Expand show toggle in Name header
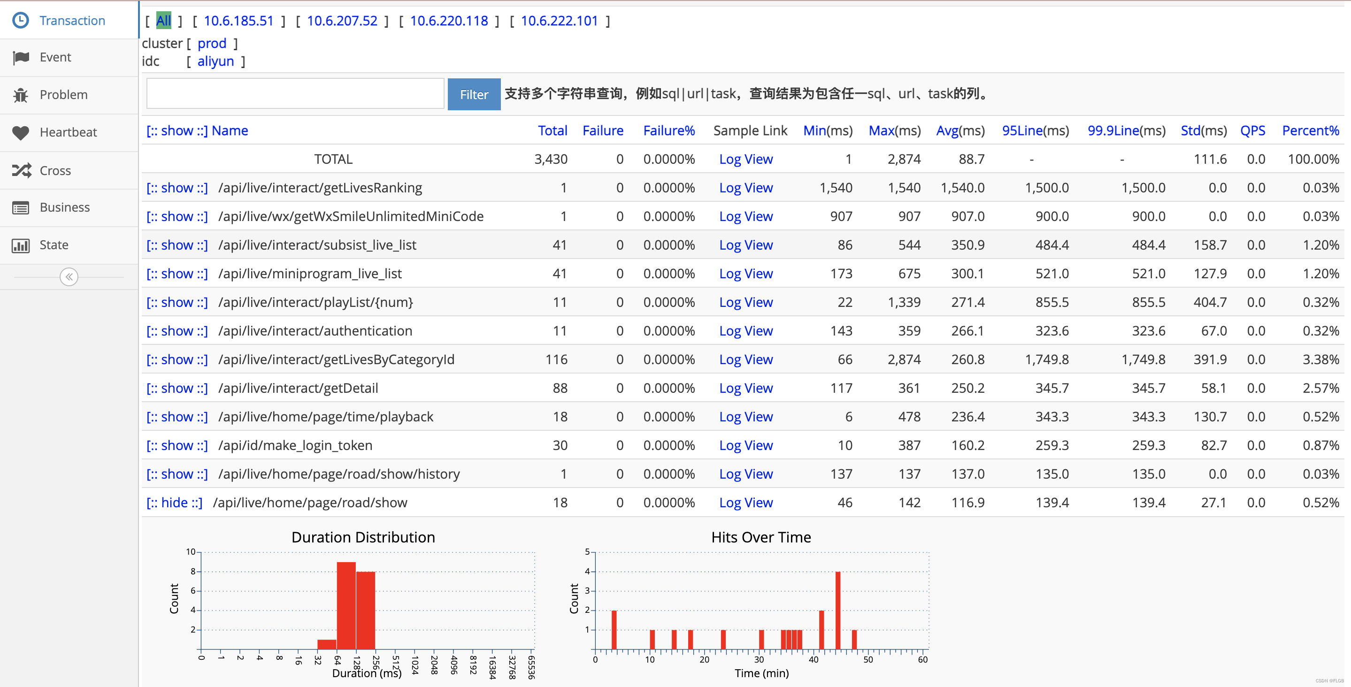1351x687 pixels. click(x=177, y=131)
